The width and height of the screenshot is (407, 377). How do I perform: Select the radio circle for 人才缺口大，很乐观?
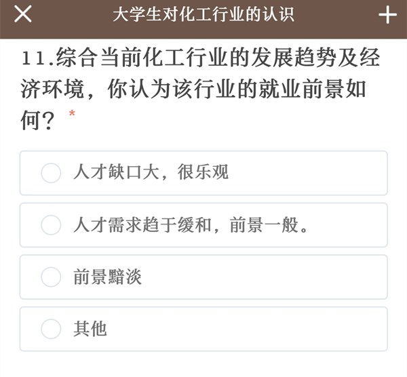pos(51,173)
